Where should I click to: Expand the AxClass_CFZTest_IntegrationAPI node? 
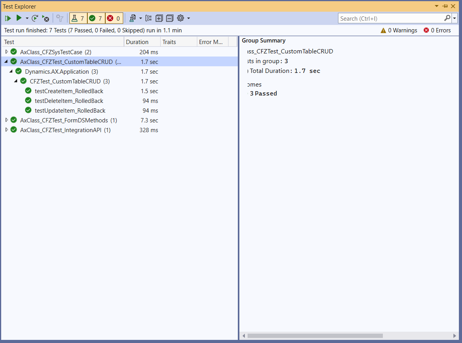coord(6,130)
